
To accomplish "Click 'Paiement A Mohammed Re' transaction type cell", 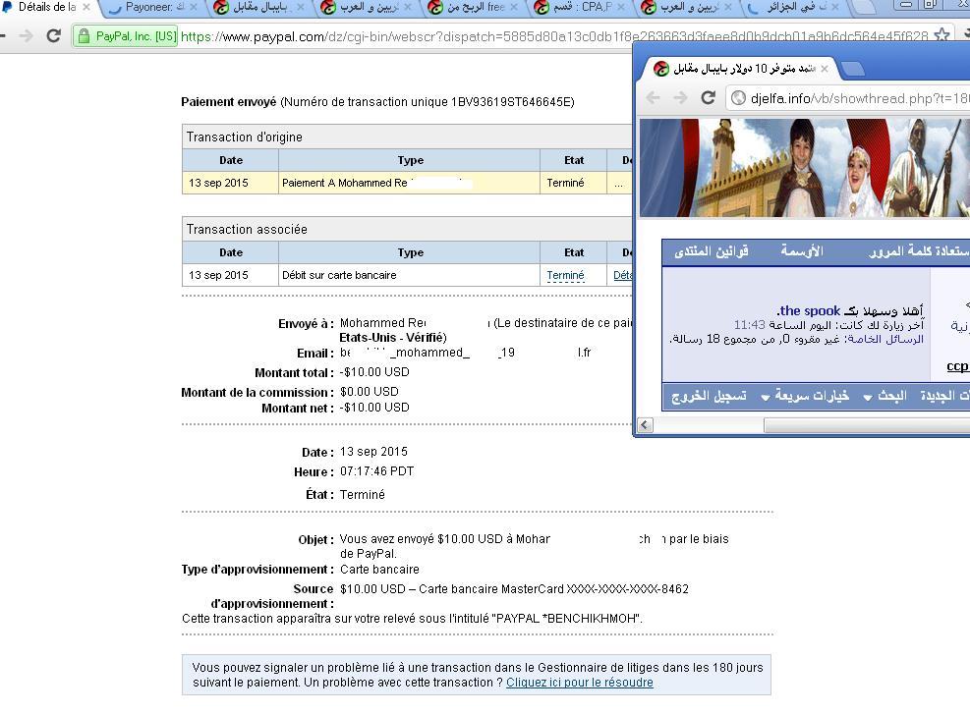I will [409, 183].
